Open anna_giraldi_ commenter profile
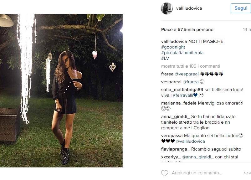 click(176, 116)
